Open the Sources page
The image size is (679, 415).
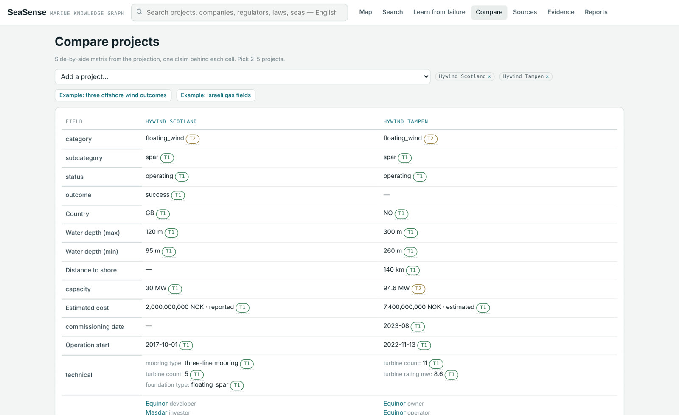(x=525, y=12)
